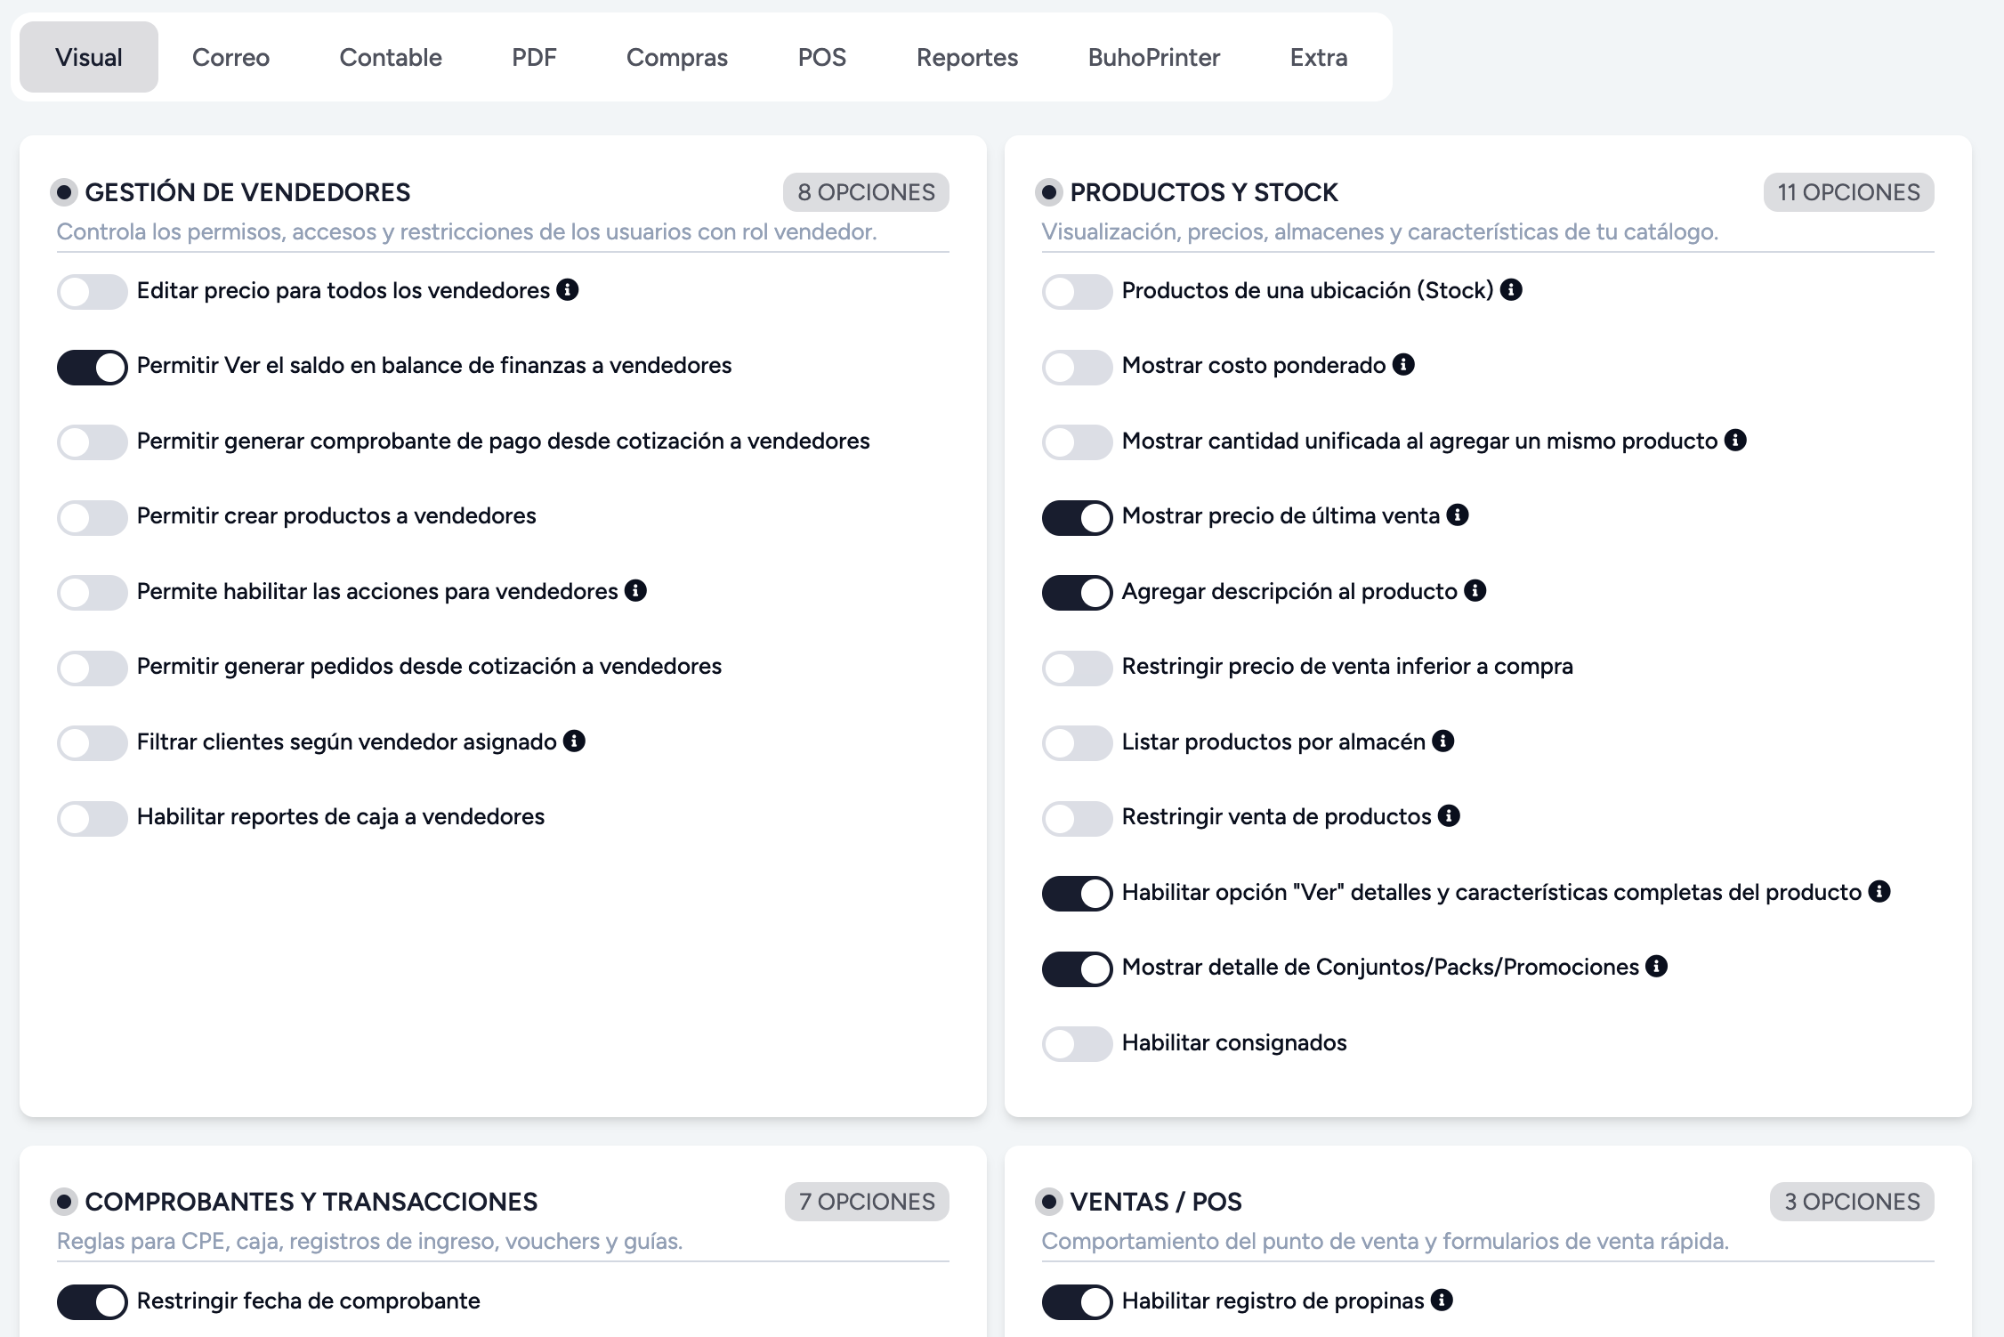Click the 8 OPCIONES badge
The width and height of the screenshot is (2004, 1337).
pos(866,192)
